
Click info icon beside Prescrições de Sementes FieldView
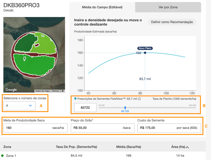coord(140,99)
